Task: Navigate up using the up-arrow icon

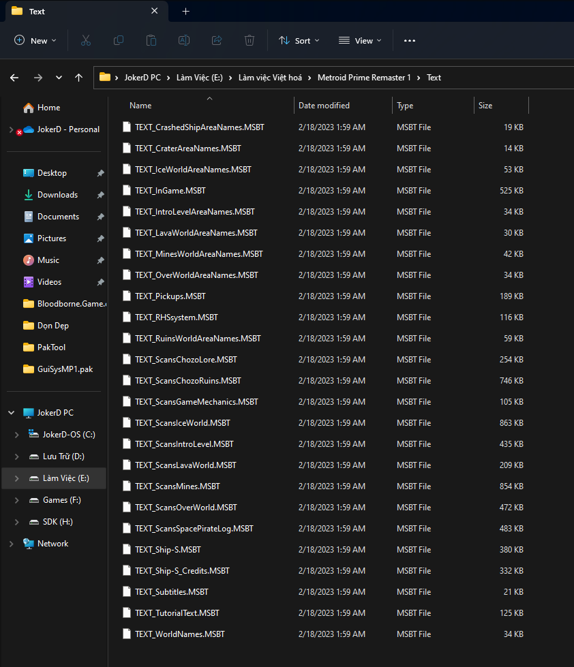Action: pyautogui.click(x=78, y=78)
